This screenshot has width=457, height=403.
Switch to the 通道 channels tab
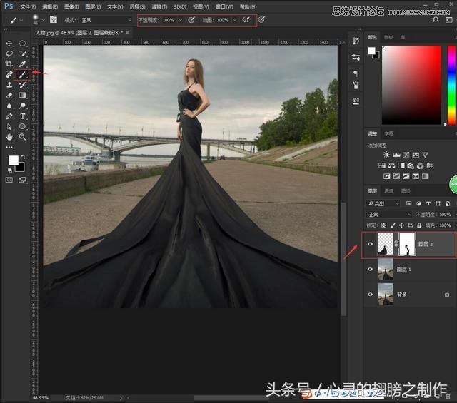[389, 191]
